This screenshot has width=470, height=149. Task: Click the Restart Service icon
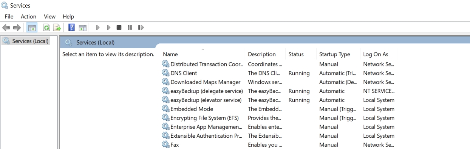click(x=141, y=28)
